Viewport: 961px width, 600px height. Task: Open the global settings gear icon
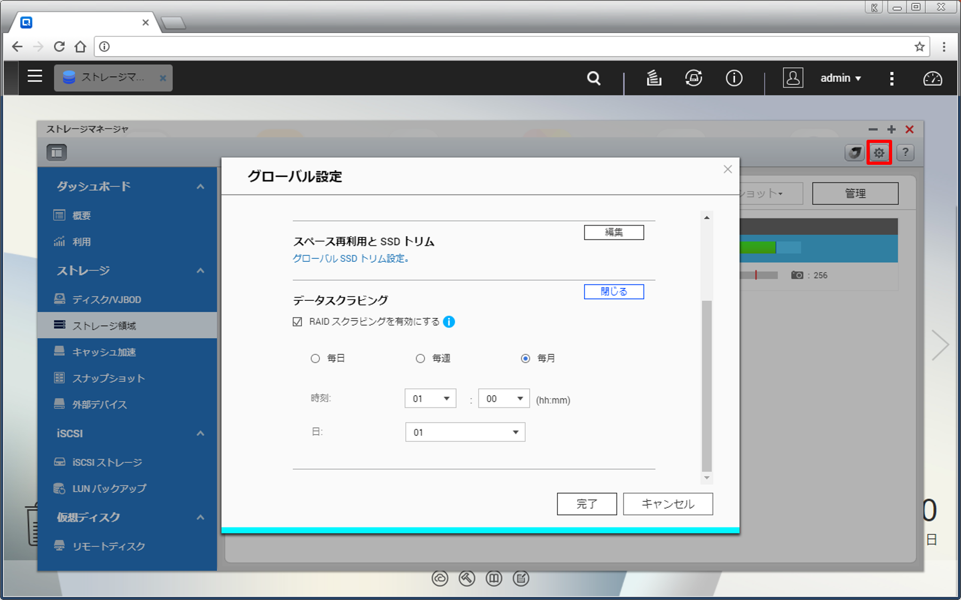tap(879, 153)
